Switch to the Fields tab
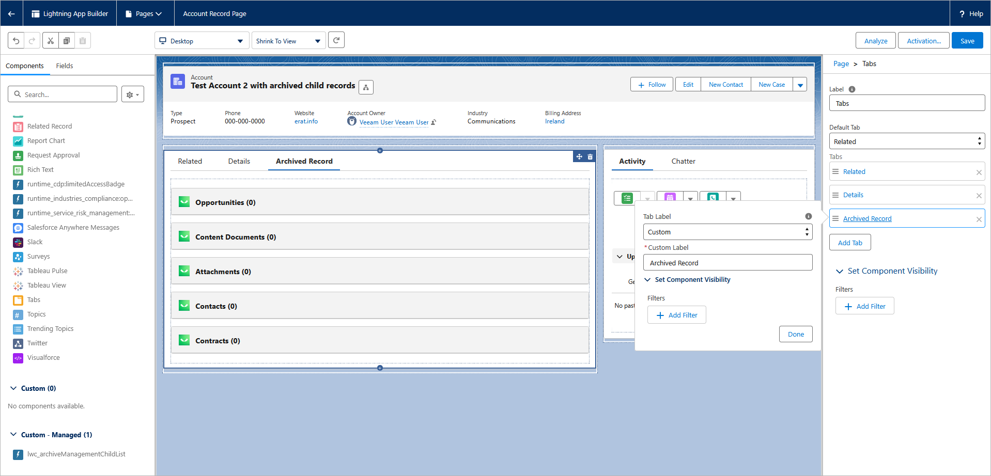Screen dimensions: 991x476 pos(65,66)
